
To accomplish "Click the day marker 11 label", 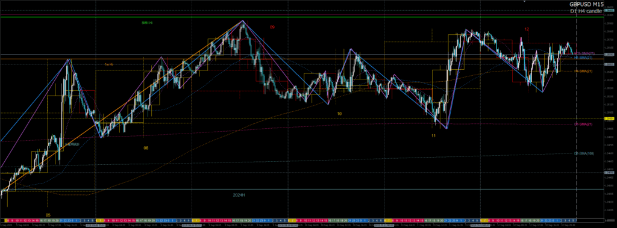I will (x=433, y=135).
